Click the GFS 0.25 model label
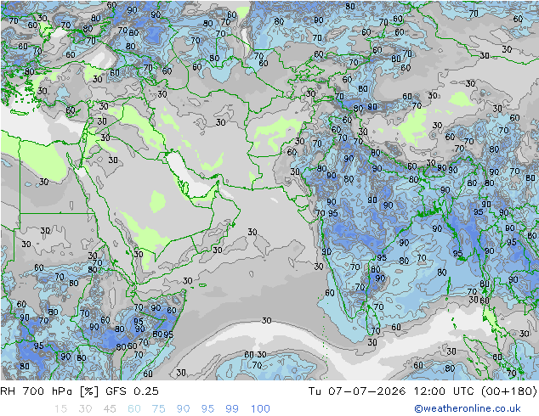 pyautogui.click(x=132, y=391)
